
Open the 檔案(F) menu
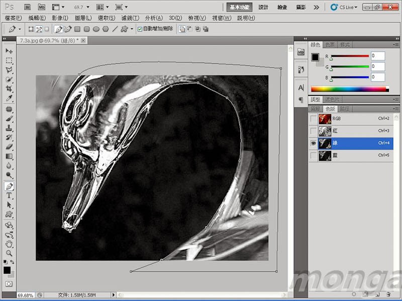[x=13, y=18]
